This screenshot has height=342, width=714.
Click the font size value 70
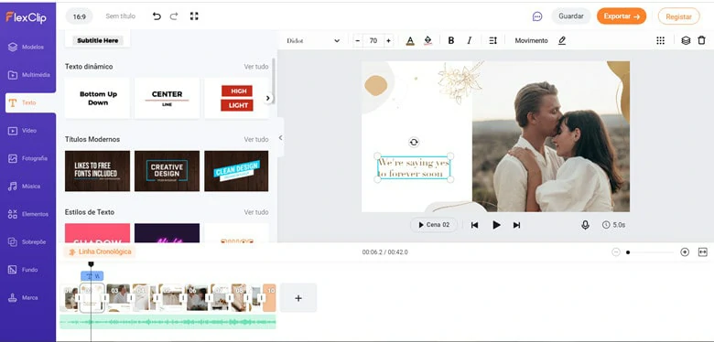(x=373, y=40)
